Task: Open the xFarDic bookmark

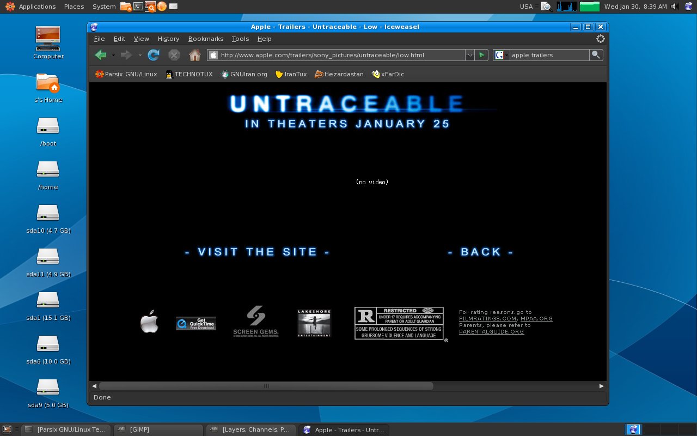Action: tap(388, 74)
